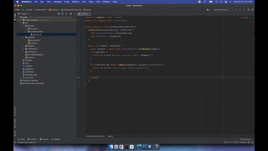Click the warnings indicator in editor corner
The height and width of the screenshot is (151, 268).
pyautogui.click(x=246, y=18)
